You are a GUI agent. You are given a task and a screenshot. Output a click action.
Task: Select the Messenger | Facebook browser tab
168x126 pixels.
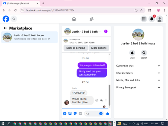click(x=21, y=3)
